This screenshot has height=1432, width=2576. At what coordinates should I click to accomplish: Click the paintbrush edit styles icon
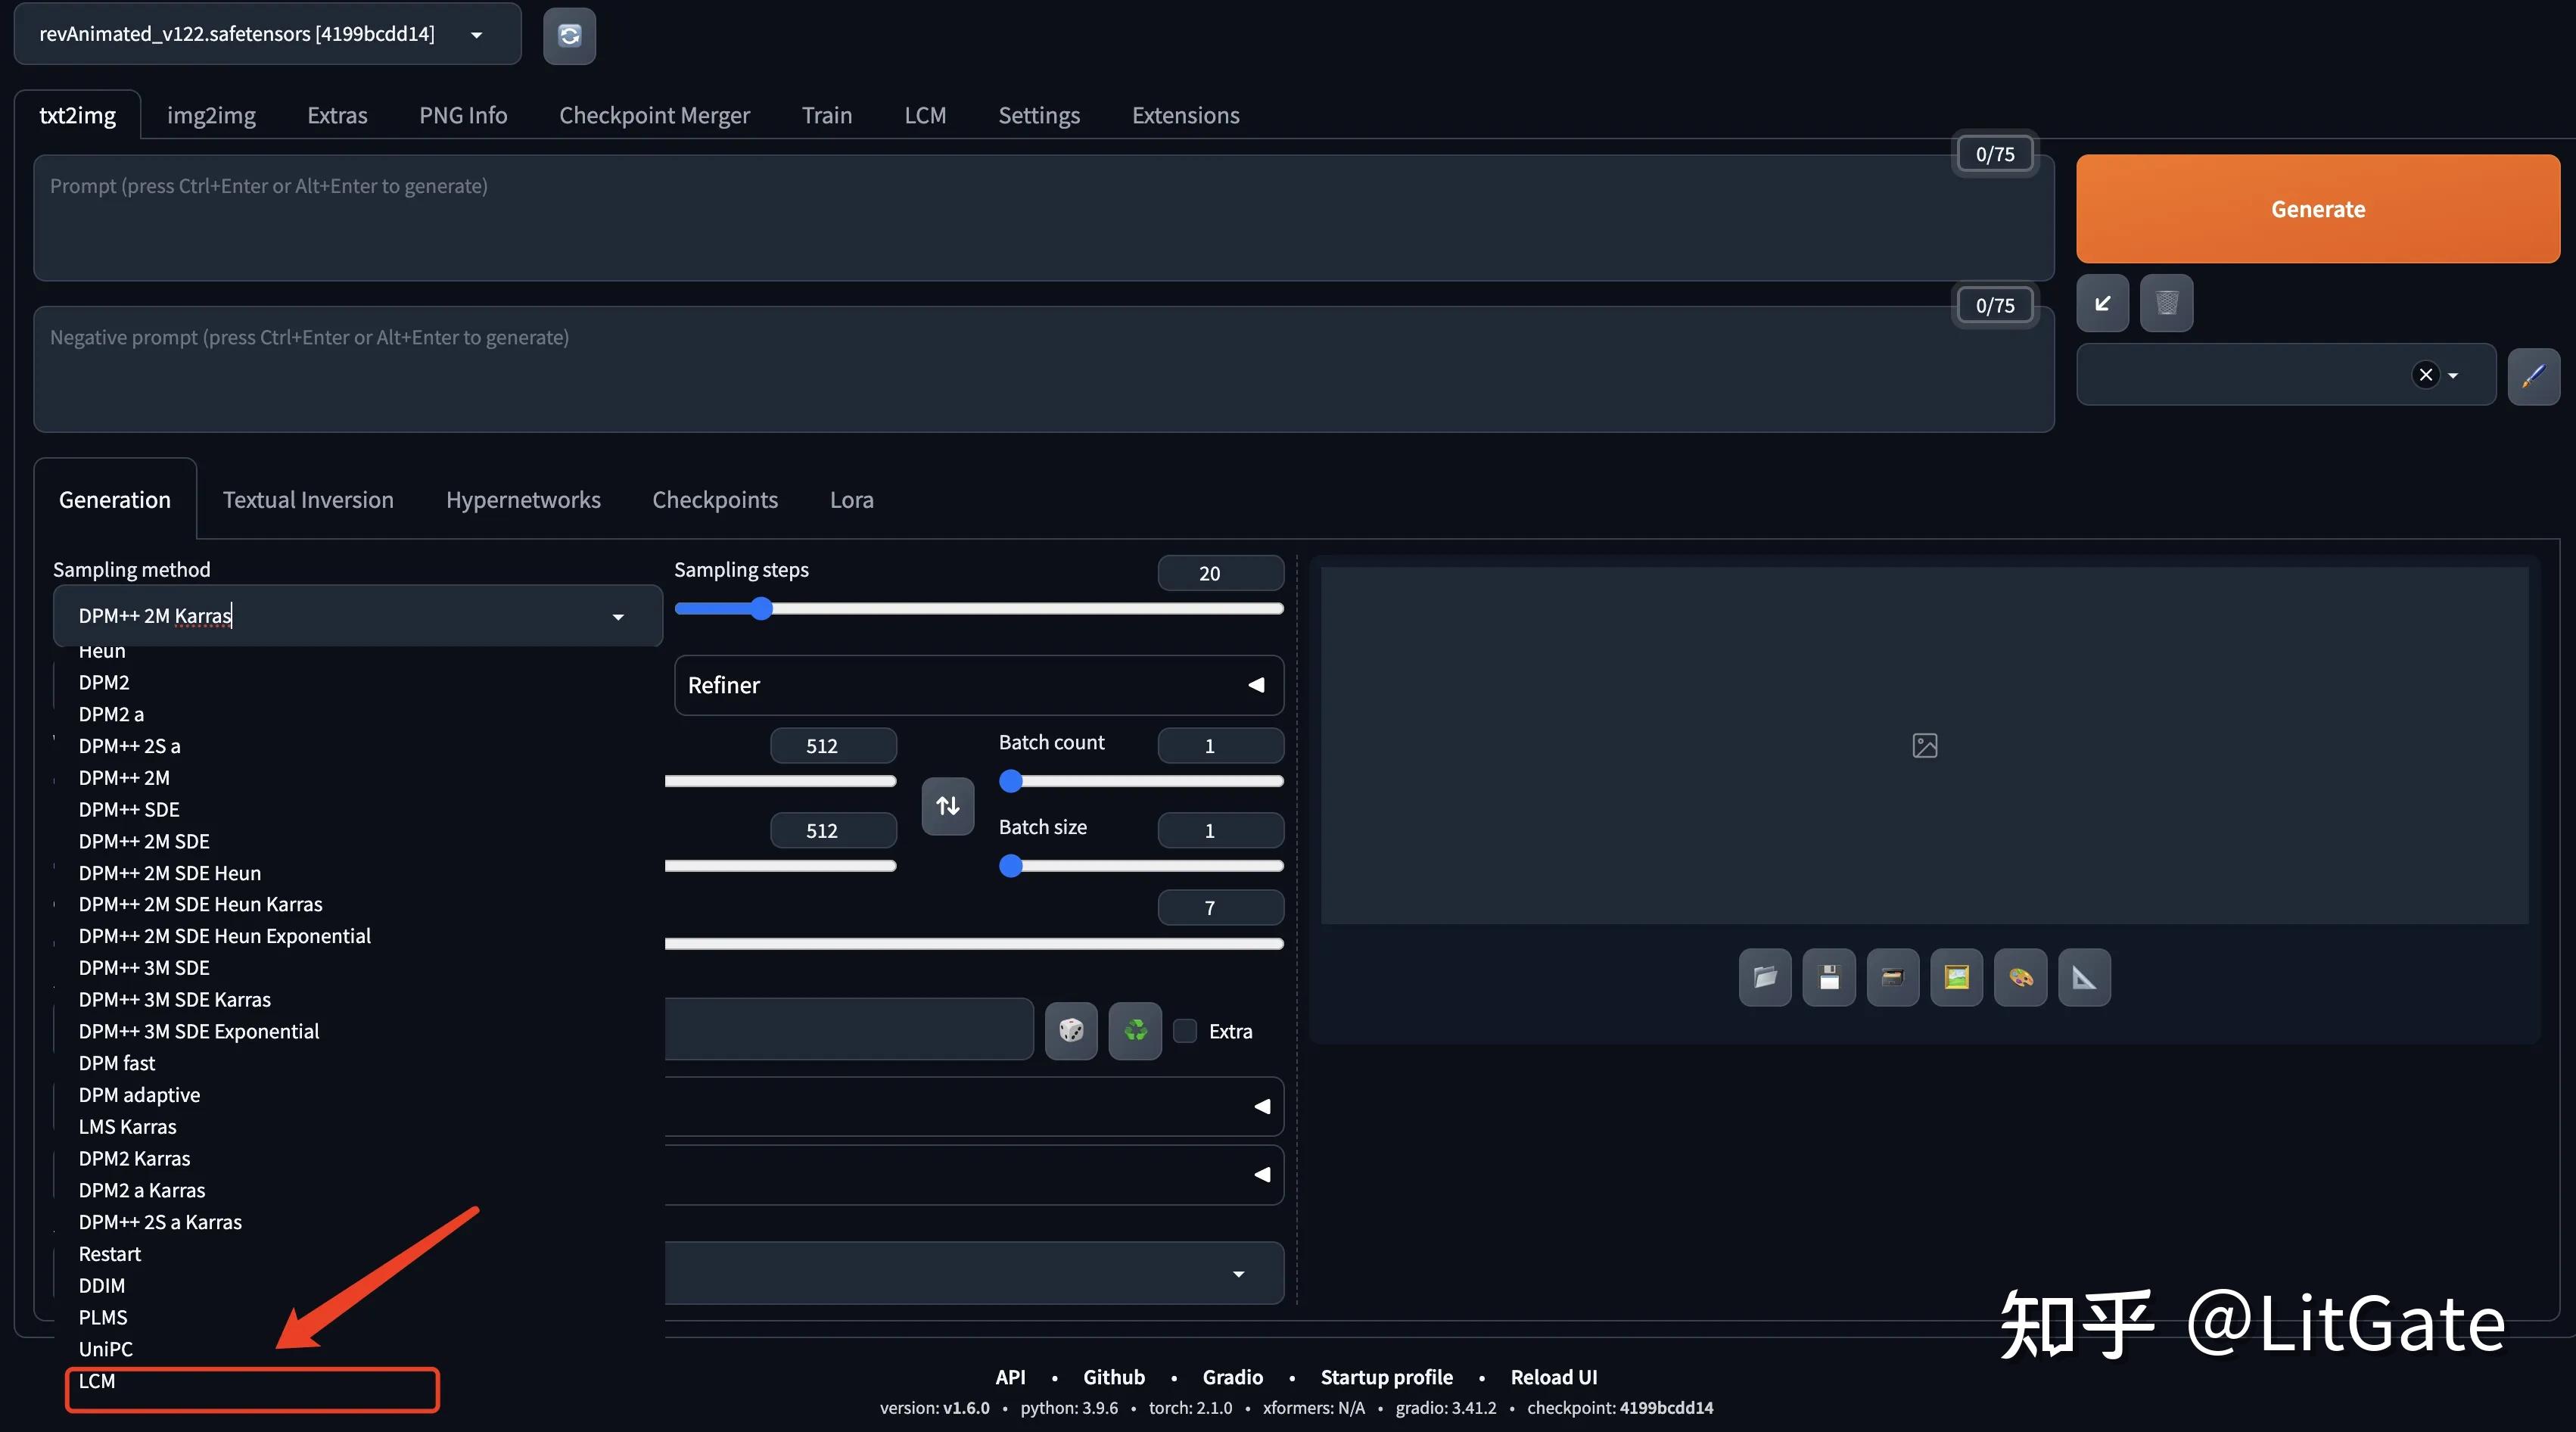2533,376
